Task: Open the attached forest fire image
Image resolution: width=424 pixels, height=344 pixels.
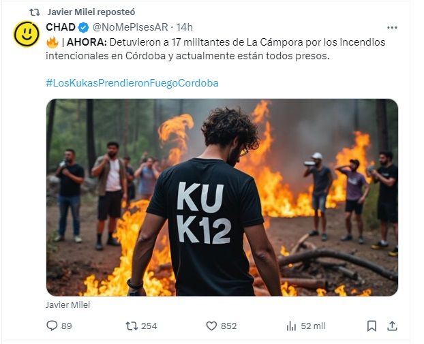Action: click(x=222, y=198)
